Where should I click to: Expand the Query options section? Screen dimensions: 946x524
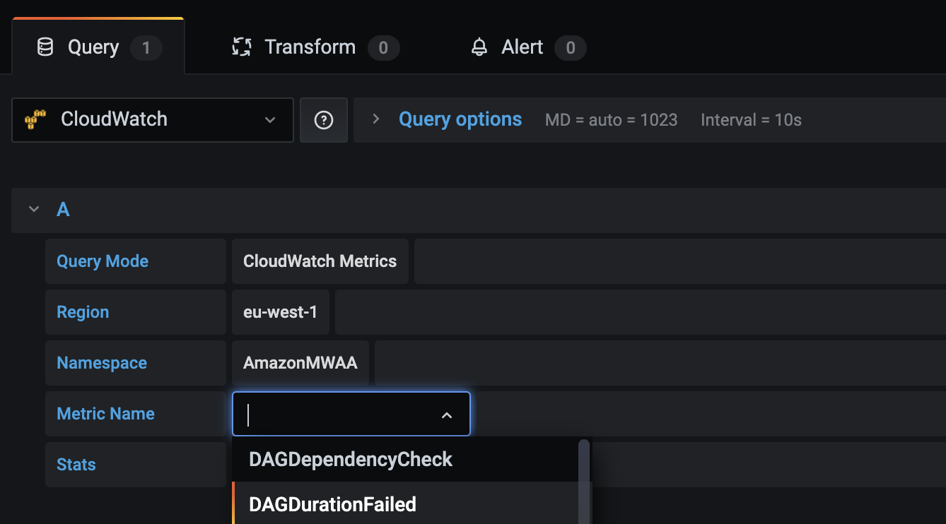pos(376,119)
